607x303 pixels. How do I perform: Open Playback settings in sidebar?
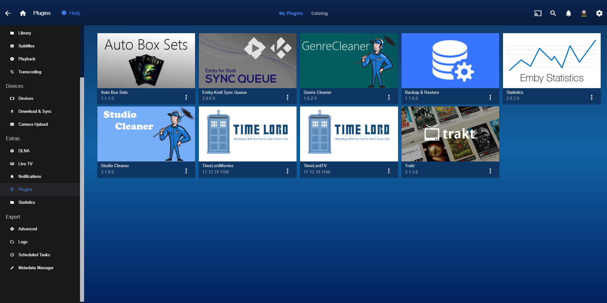click(40, 59)
